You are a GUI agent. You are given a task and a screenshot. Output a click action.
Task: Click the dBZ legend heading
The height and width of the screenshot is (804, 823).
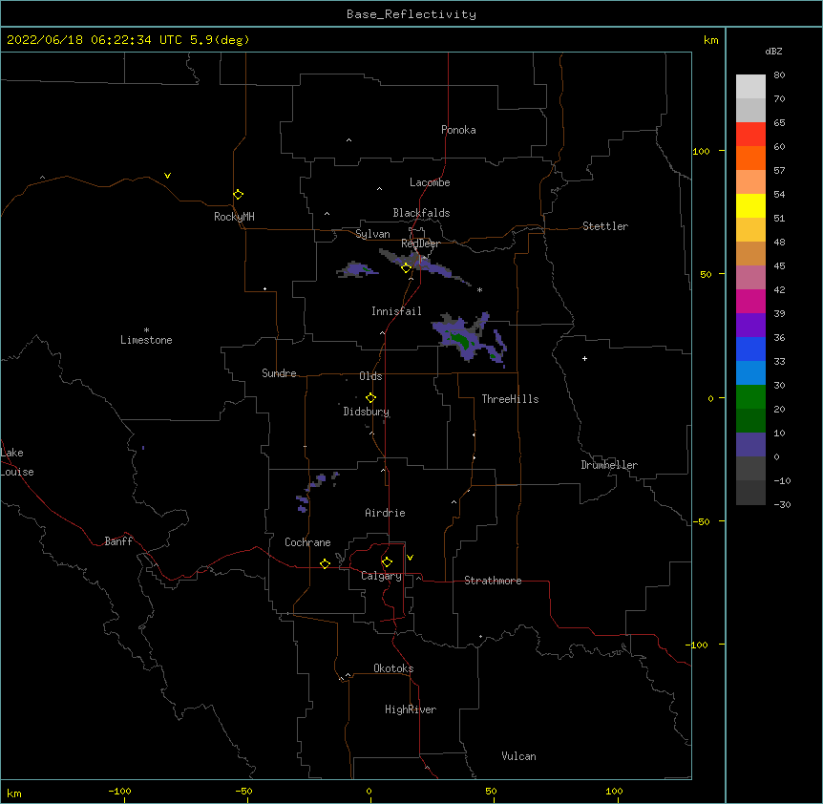[x=773, y=52]
